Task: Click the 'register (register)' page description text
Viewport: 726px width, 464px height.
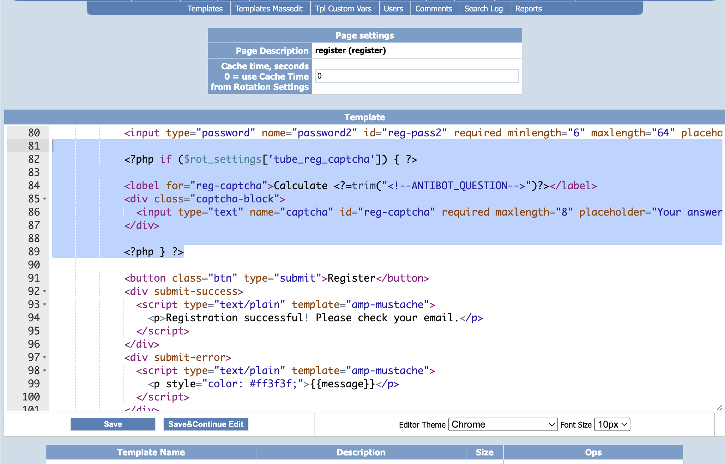Action: pyautogui.click(x=351, y=50)
